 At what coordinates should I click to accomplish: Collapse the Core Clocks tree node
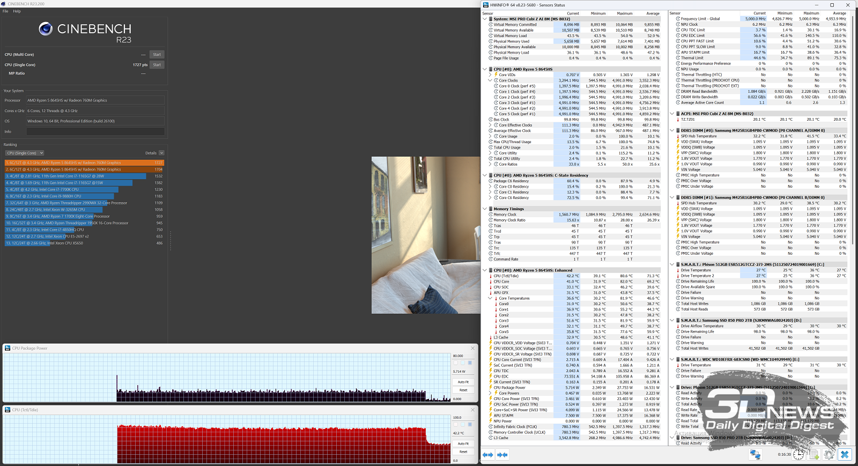coord(490,80)
